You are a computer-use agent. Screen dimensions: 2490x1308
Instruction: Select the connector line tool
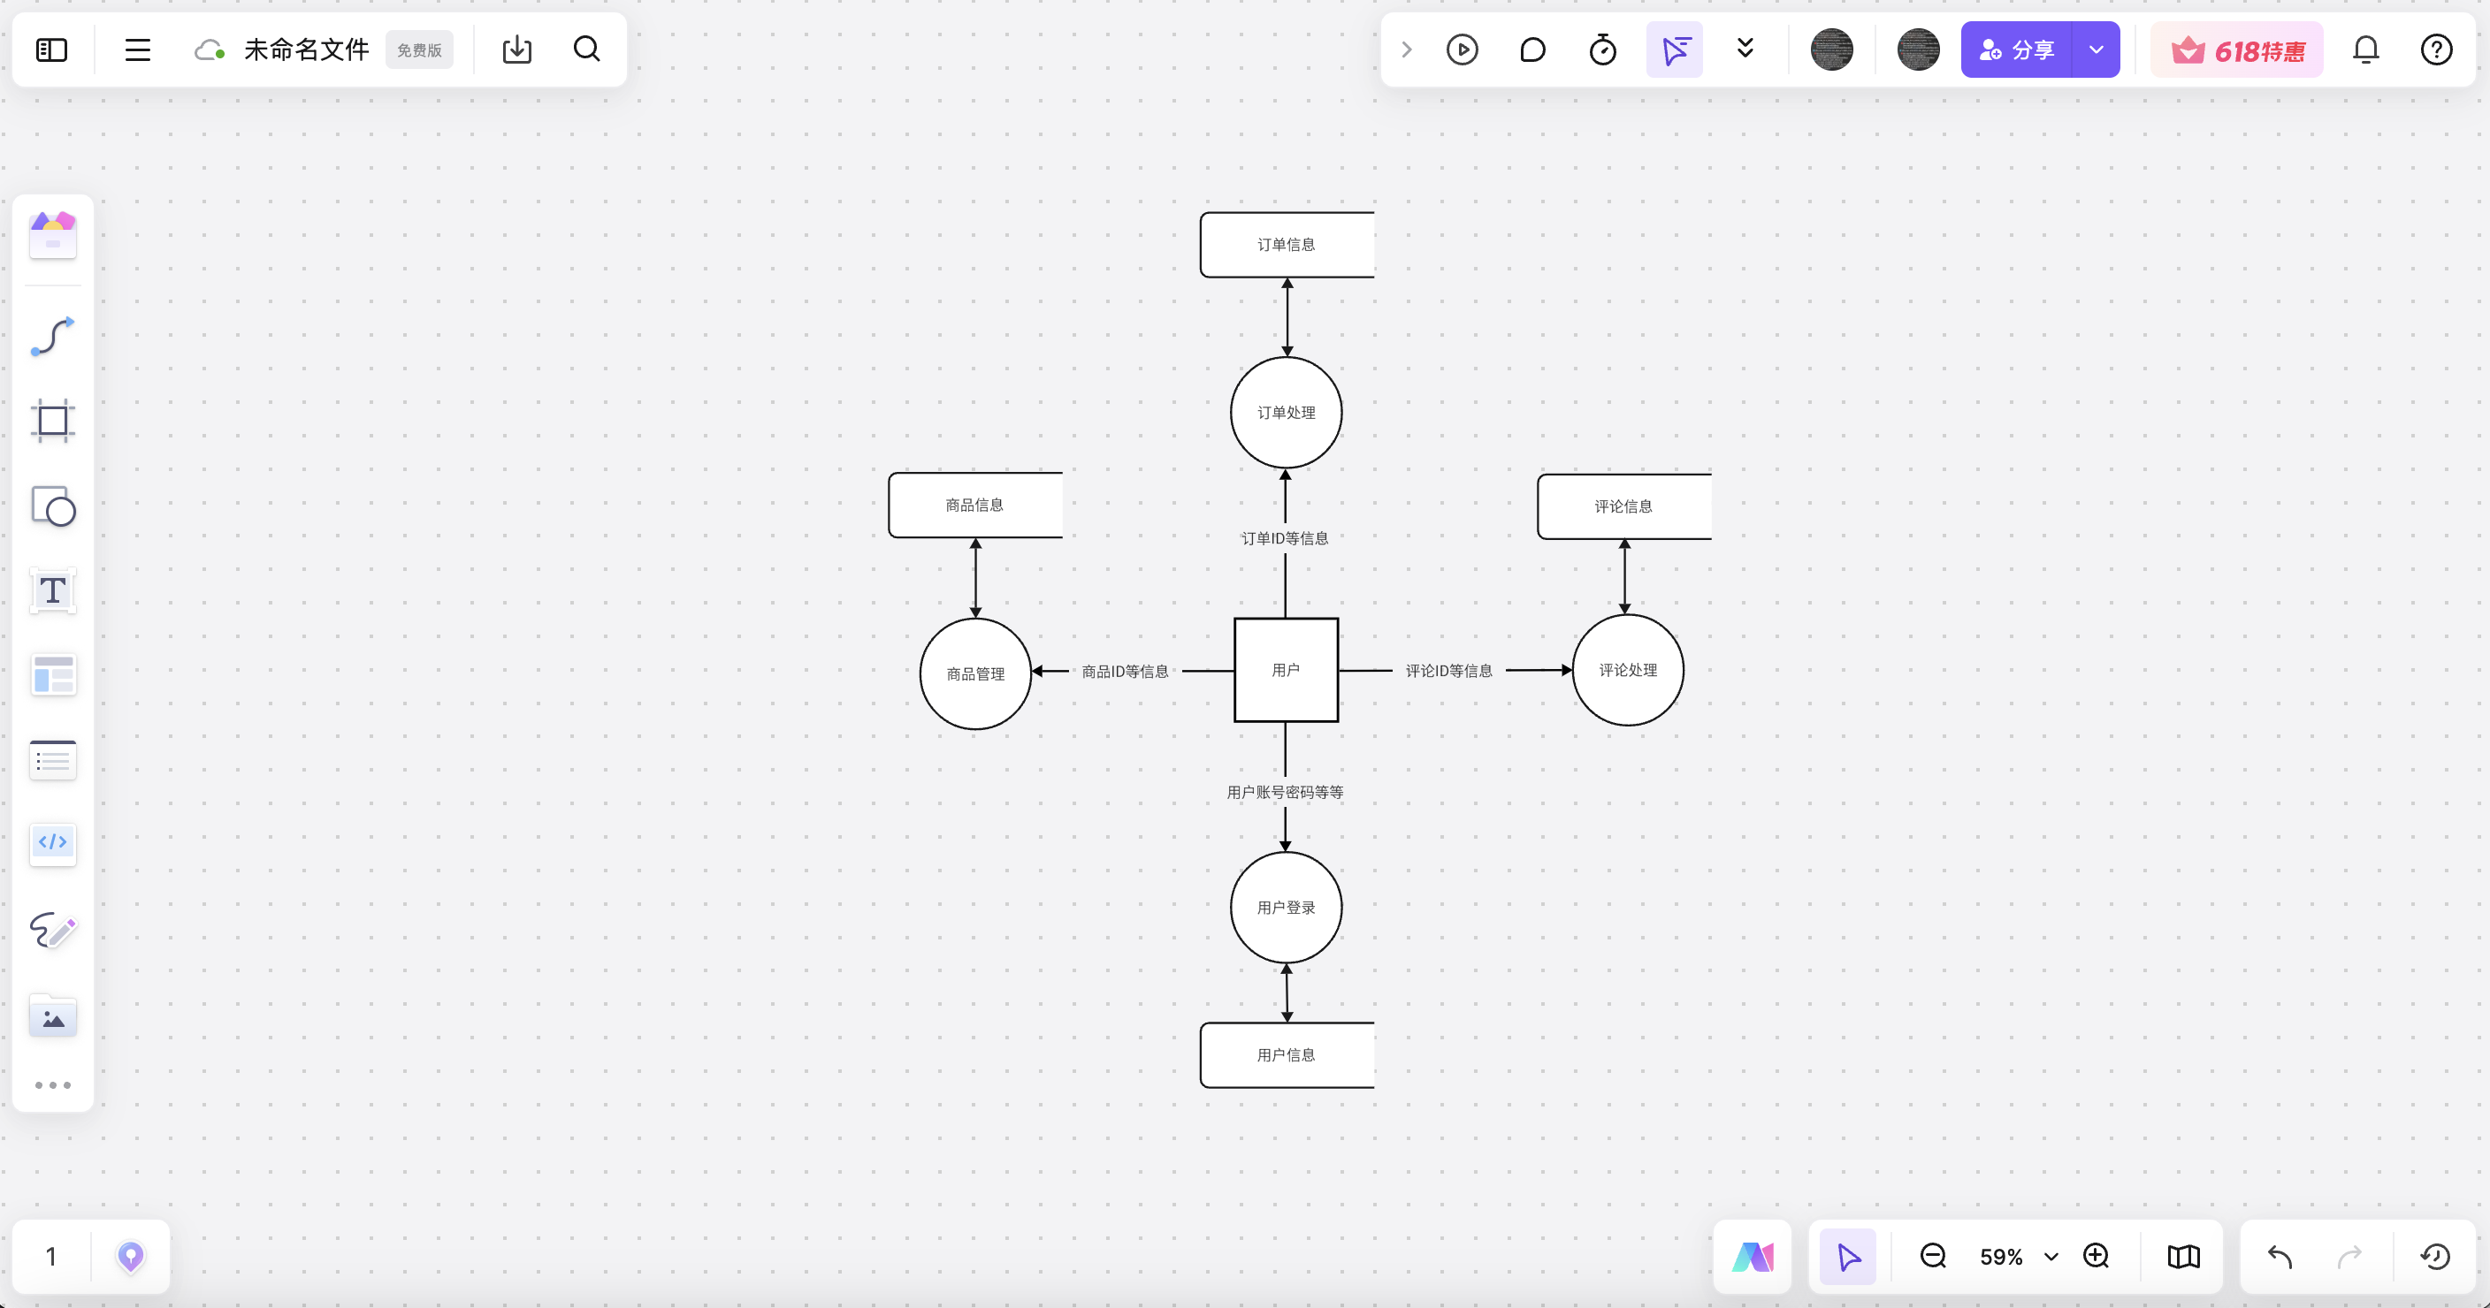tap(53, 337)
